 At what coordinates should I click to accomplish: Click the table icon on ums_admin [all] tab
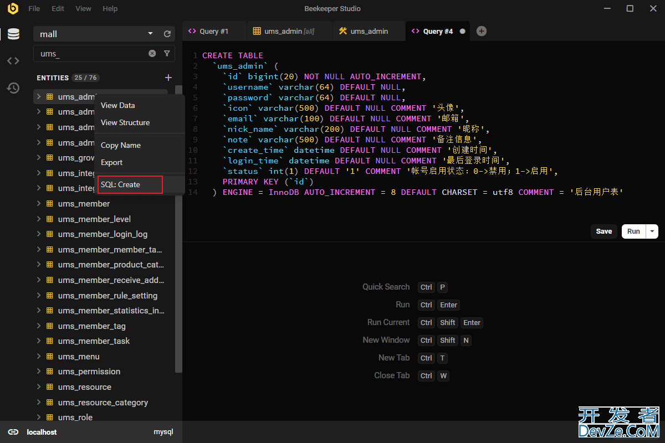click(257, 31)
